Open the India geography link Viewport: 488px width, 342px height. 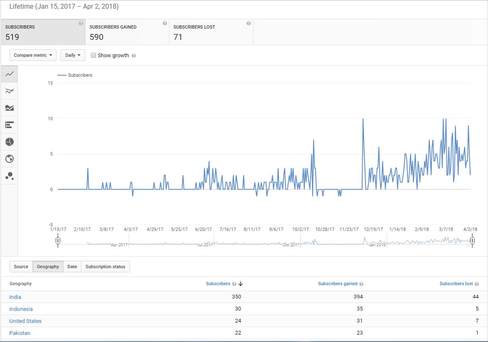15,297
